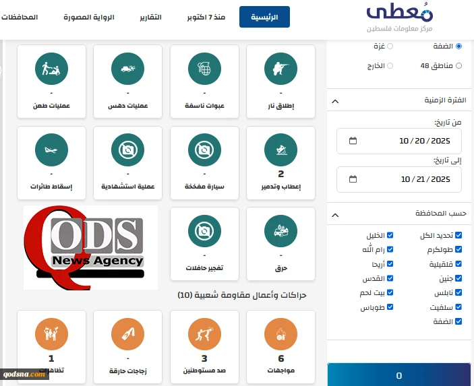Click the confrontations (مواجهات) orange icon
Image resolution: width=474 pixels, height=386 pixels.
[x=280, y=333]
